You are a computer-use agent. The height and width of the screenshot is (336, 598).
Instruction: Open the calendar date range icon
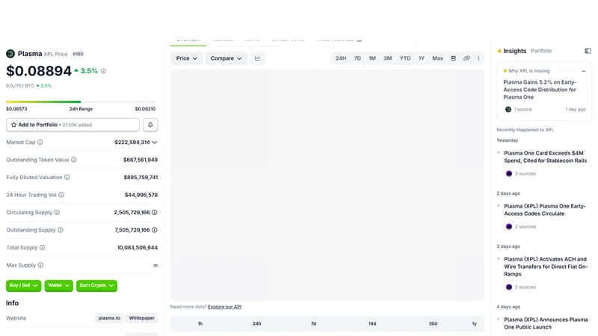[453, 58]
